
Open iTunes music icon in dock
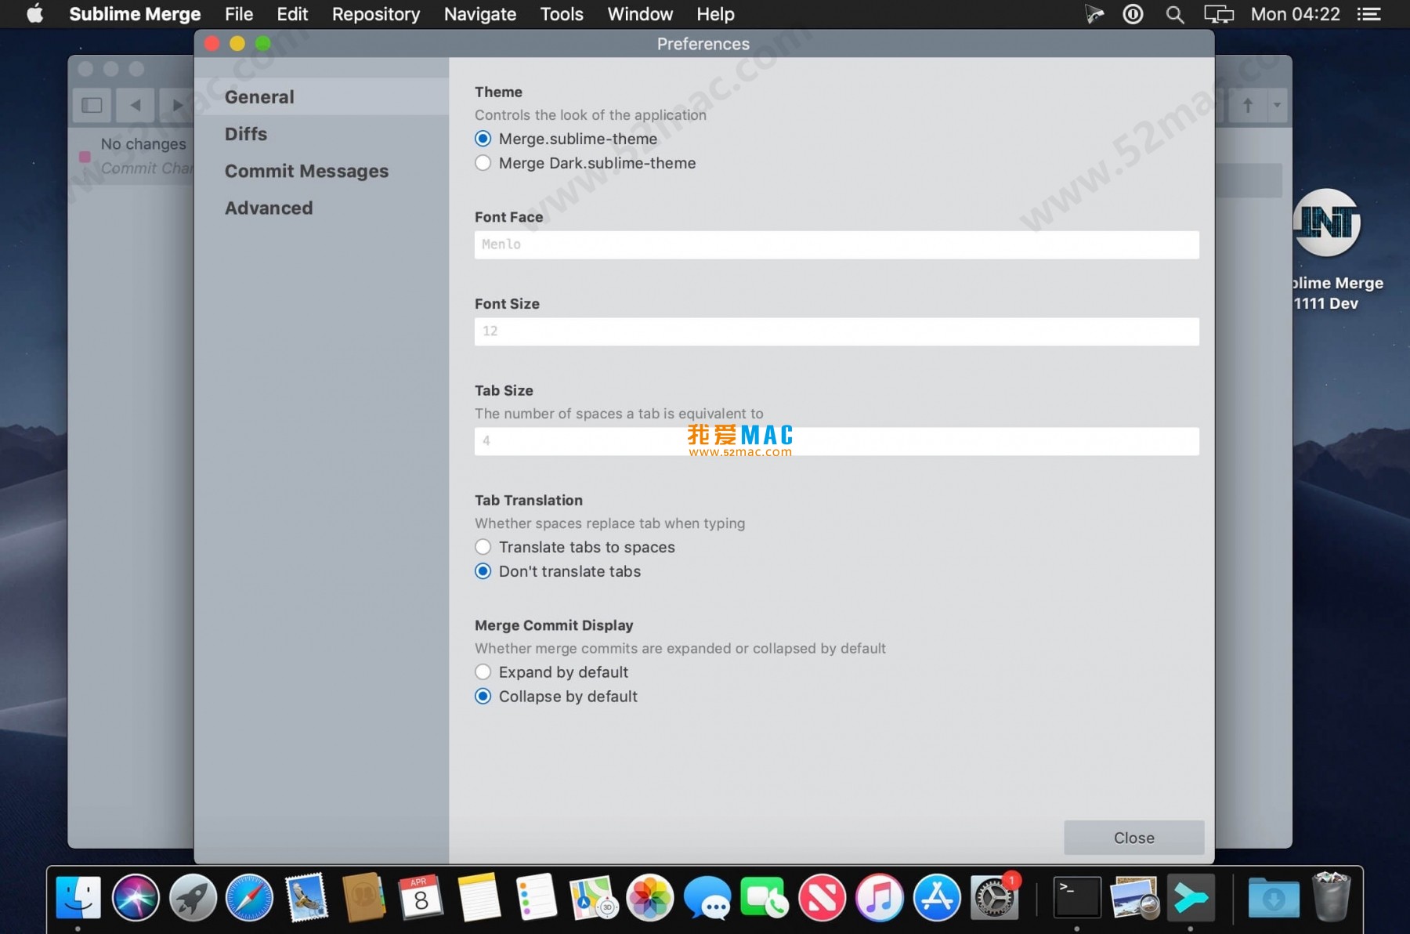879,897
